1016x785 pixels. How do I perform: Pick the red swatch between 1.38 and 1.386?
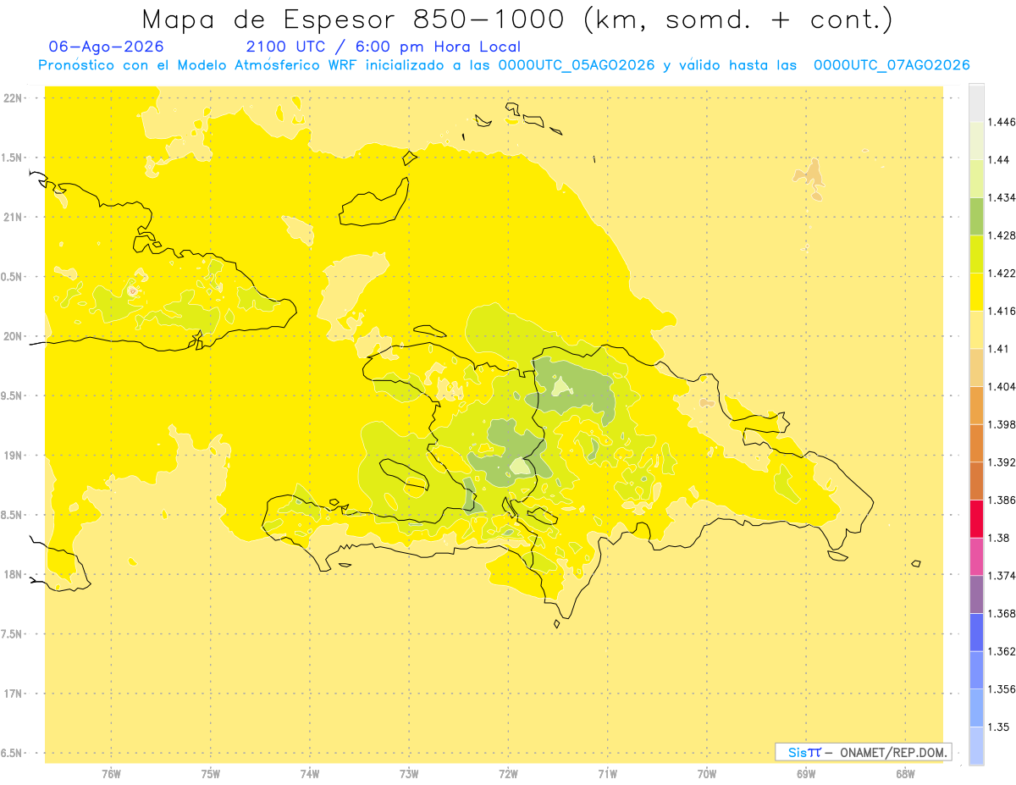pyautogui.click(x=976, y=518)
